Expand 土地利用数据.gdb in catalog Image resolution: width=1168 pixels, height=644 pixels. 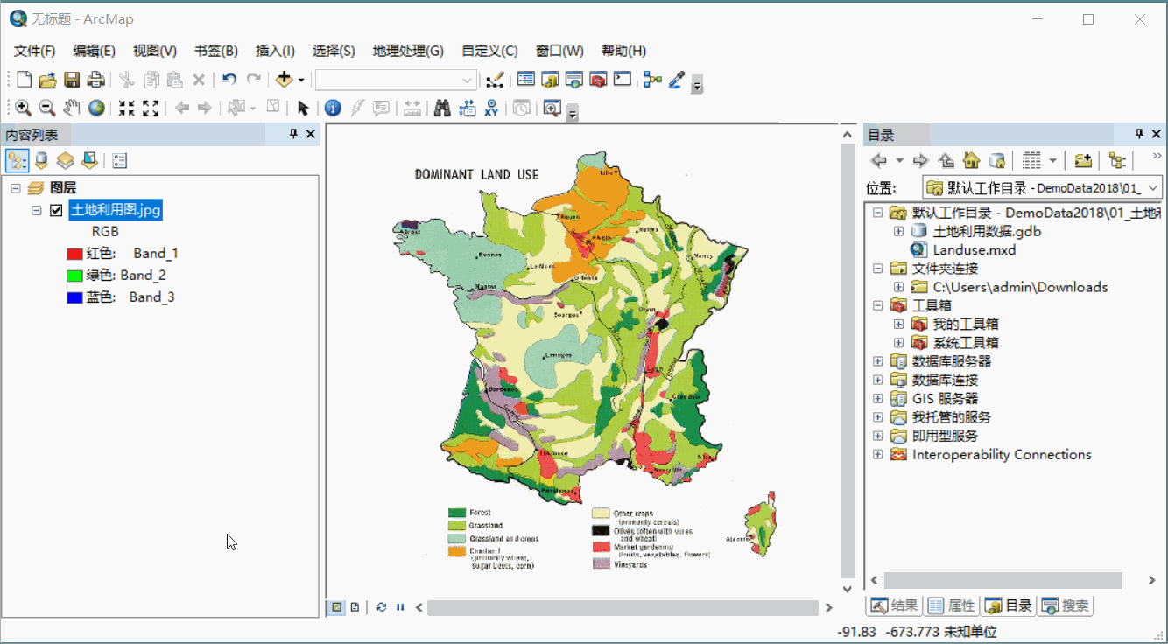coord(898,231)
